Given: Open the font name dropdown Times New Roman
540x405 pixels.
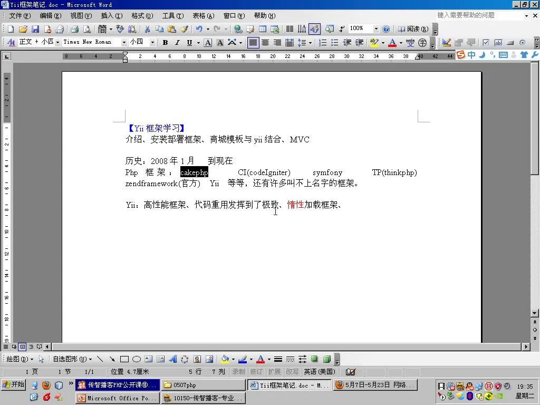Looking at the screenshot, I should [124, 42].
